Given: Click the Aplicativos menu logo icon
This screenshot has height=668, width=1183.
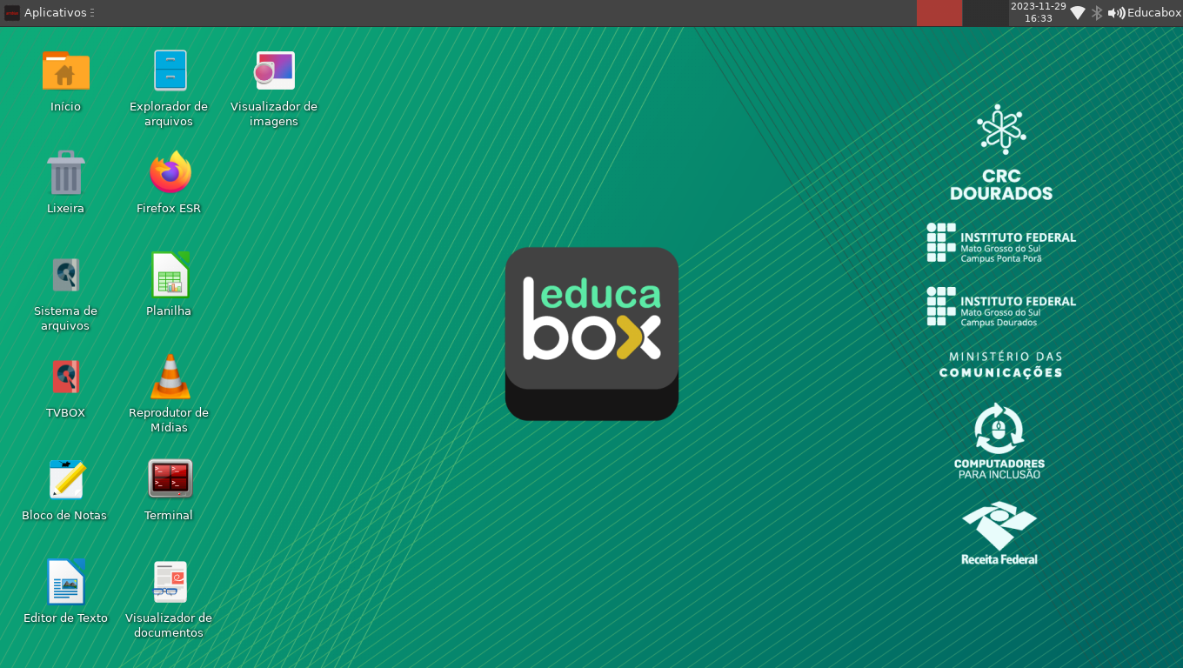Looking at the screenshot, I should click(12, 13).
